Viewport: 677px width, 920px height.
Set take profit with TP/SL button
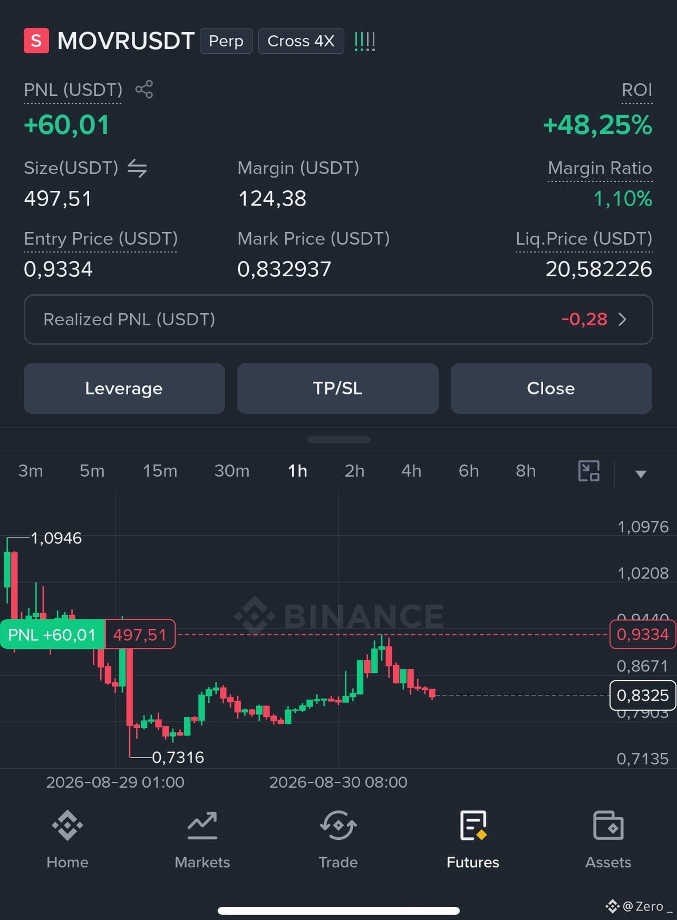[x=338, y=389]
